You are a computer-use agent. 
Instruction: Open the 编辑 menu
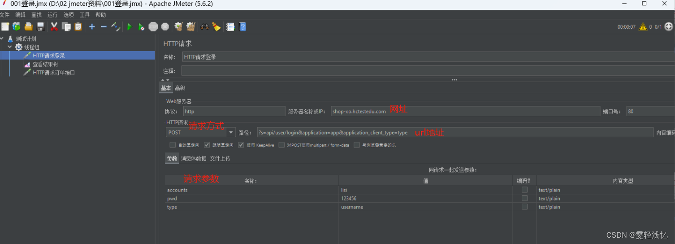coord(21,15)
